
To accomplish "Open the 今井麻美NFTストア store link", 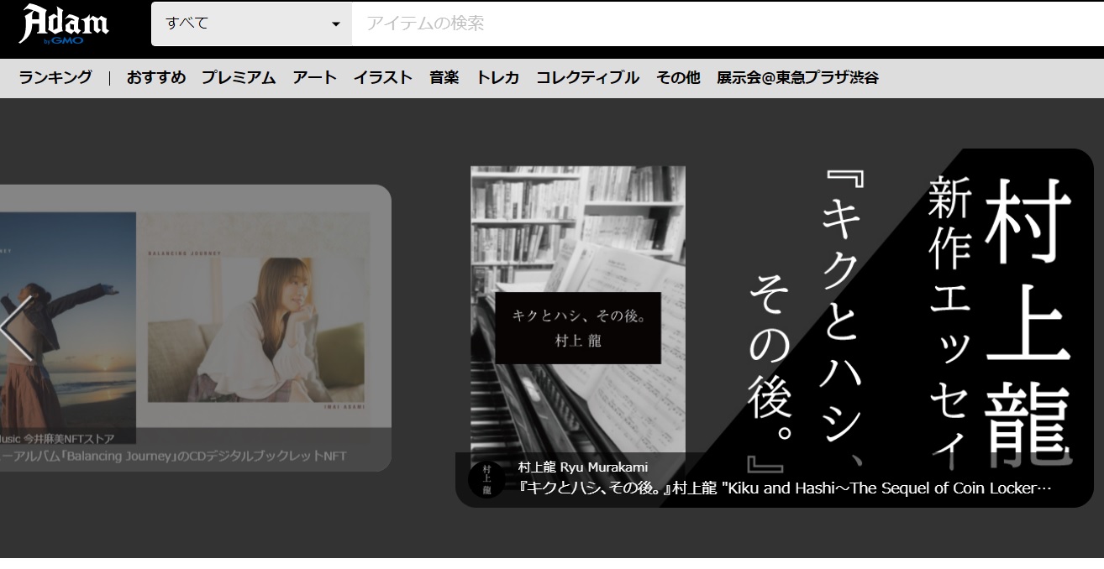I will click(57, 438).
